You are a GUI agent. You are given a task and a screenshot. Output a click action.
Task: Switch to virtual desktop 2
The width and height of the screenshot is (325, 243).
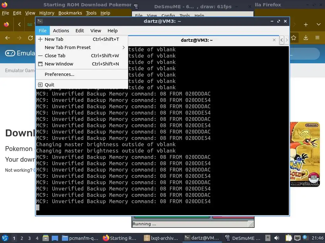click(x=22, y=238)
